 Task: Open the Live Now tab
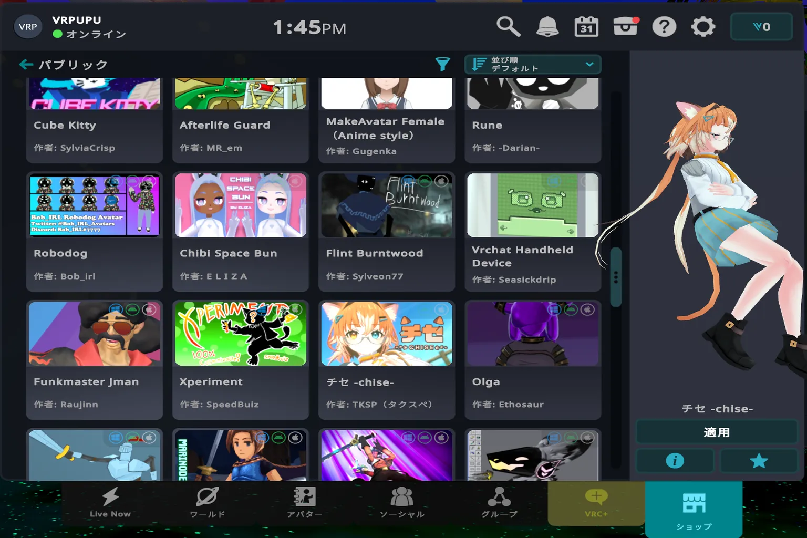110,502
